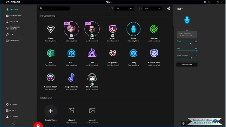The width and height of the screenshot is (226, 127).
Task: Click Add keybind under Clean
Action: (51, 41)
